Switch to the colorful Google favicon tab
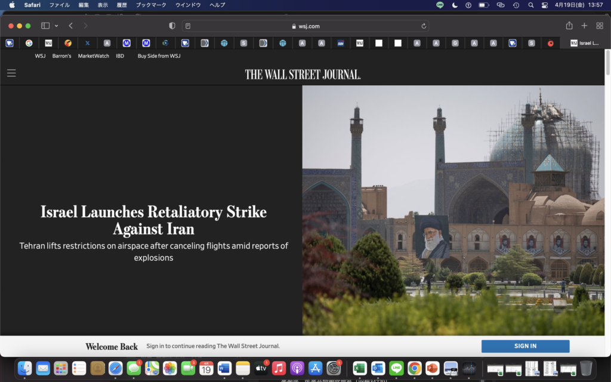Screen dimensions: 611x382 29,43
